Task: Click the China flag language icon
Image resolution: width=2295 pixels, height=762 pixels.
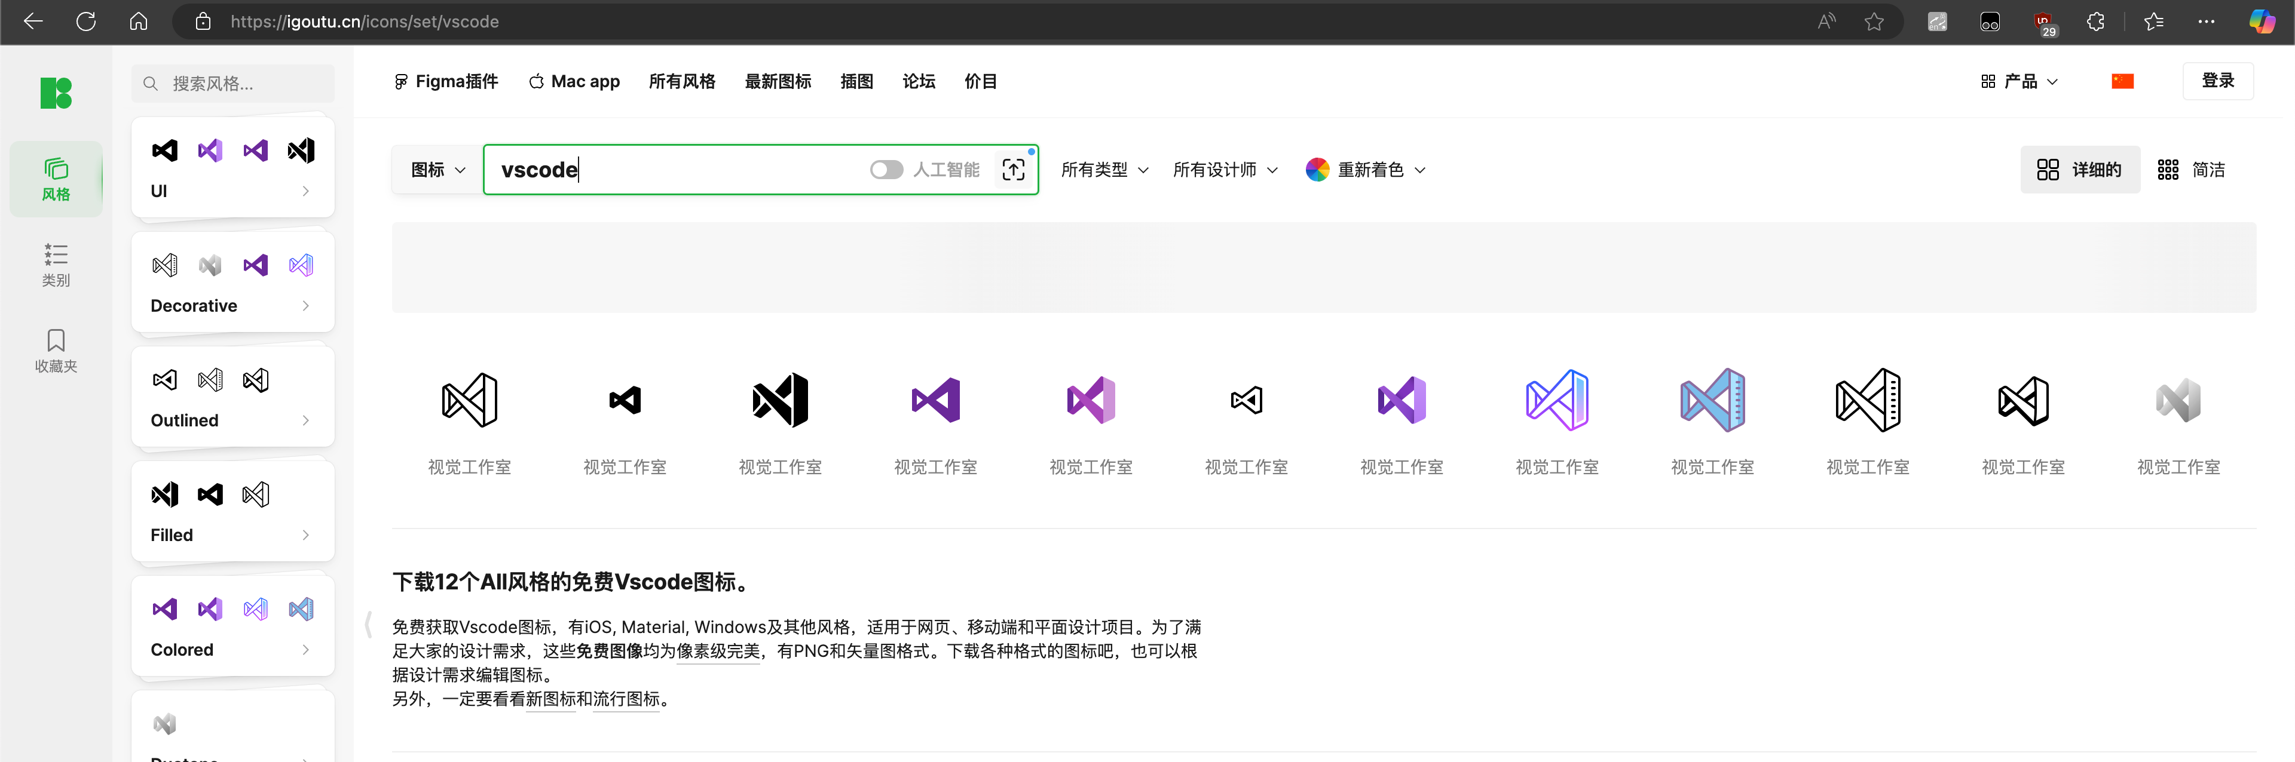Action: click(2122, 81)
